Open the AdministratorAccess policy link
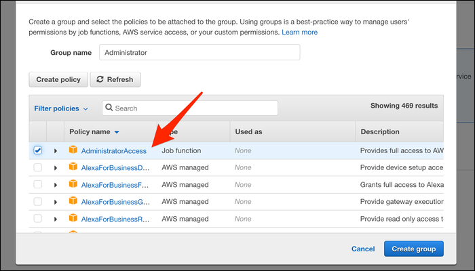The width and height of the screenshot is (475, 271). point(113,151)
